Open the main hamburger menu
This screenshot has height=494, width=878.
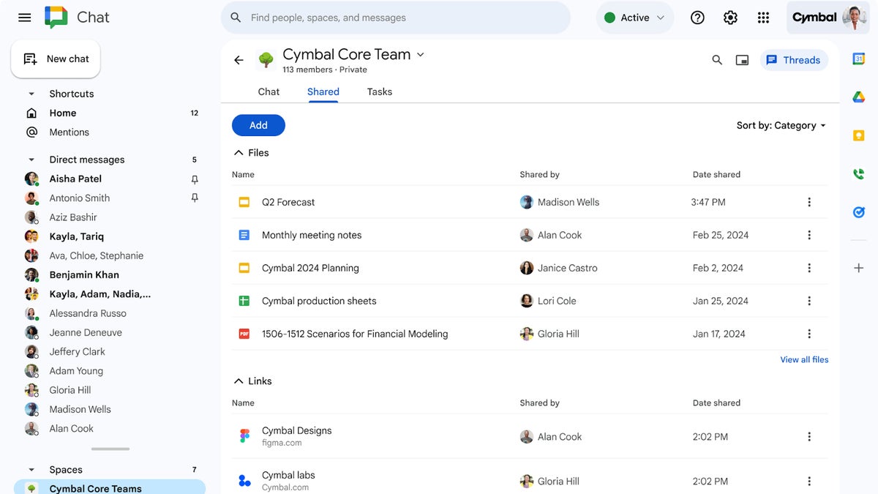[x=25, y=18]
